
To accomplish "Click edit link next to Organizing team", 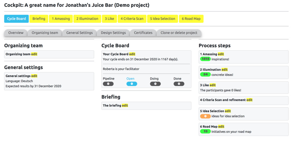I will tap(34, 54).
